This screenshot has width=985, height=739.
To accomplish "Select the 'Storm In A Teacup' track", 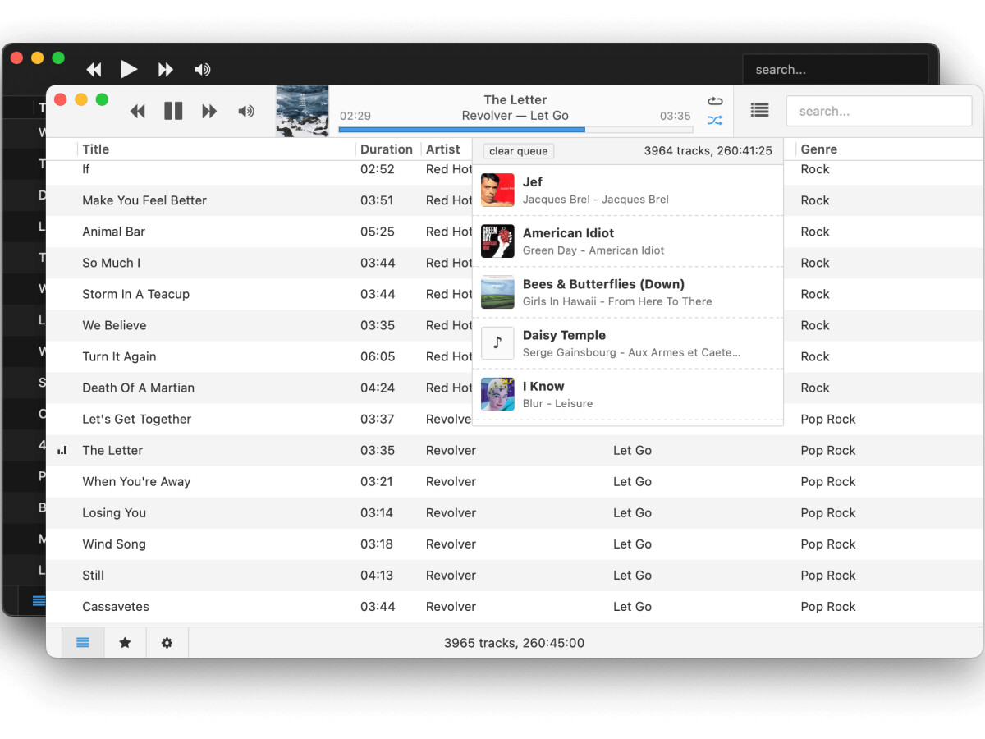I will pos(259,294).
